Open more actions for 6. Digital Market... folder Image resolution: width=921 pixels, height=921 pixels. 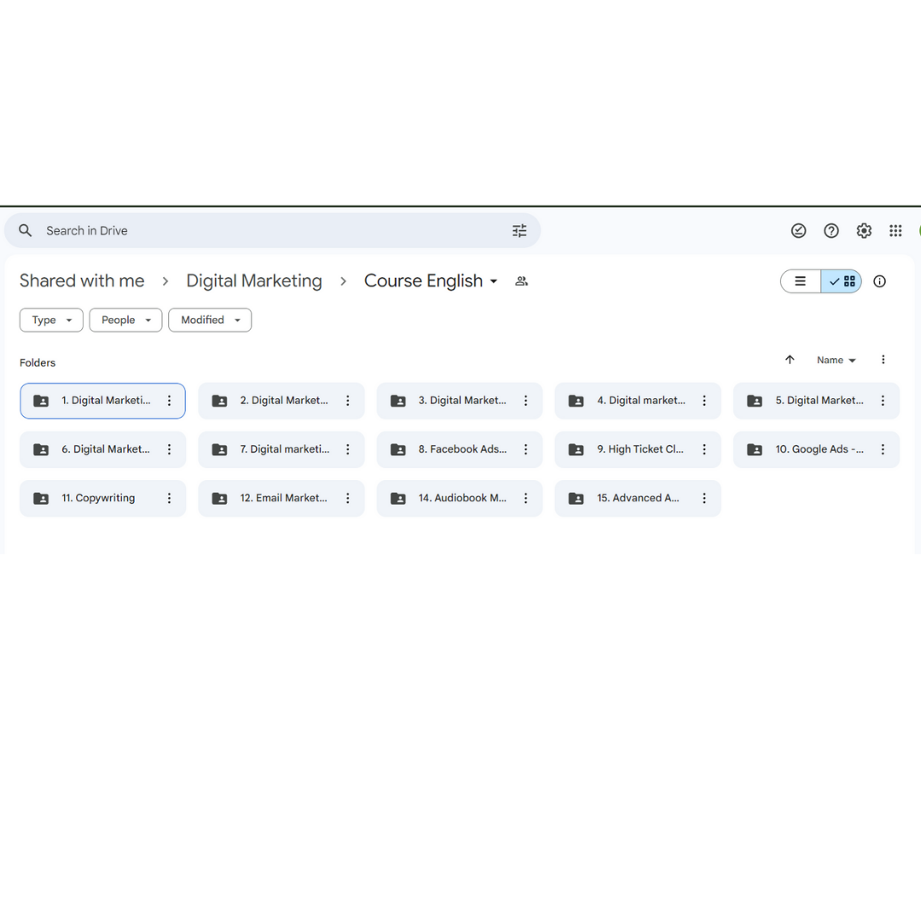169,449
